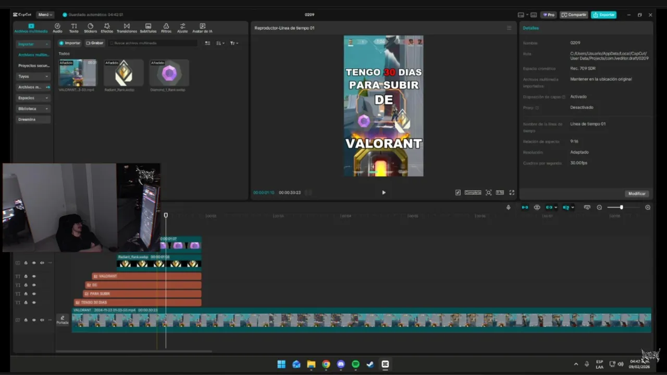Open the Texto tools tab

point(74,28)
